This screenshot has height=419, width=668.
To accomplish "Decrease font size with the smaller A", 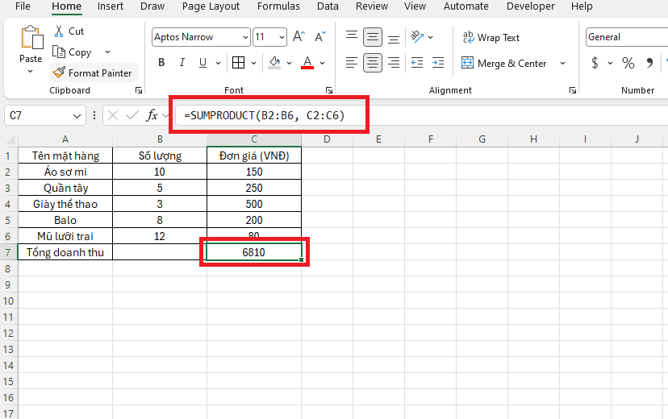I will tap(320, 36).
